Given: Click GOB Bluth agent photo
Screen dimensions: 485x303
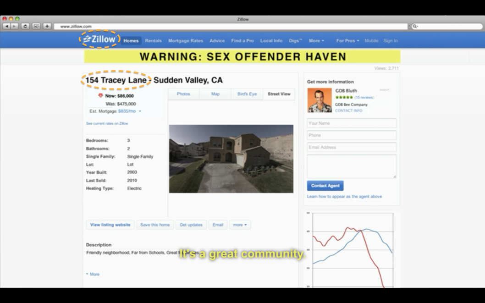Looking at the screenshot, I should point(320,100).
